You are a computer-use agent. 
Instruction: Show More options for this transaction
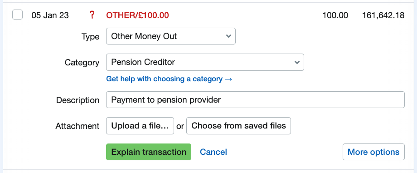[x=373, y=152]
